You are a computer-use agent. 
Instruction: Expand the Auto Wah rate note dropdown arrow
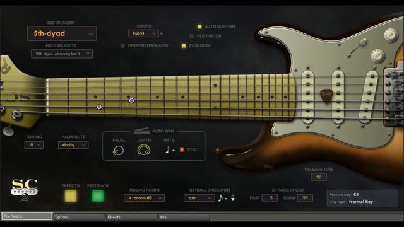174,151
